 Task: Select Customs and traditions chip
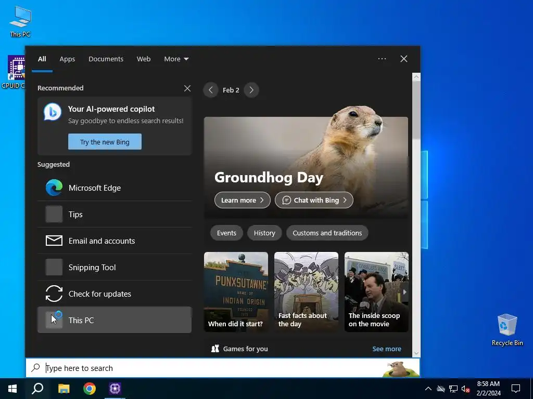click(x=327, y=233)
